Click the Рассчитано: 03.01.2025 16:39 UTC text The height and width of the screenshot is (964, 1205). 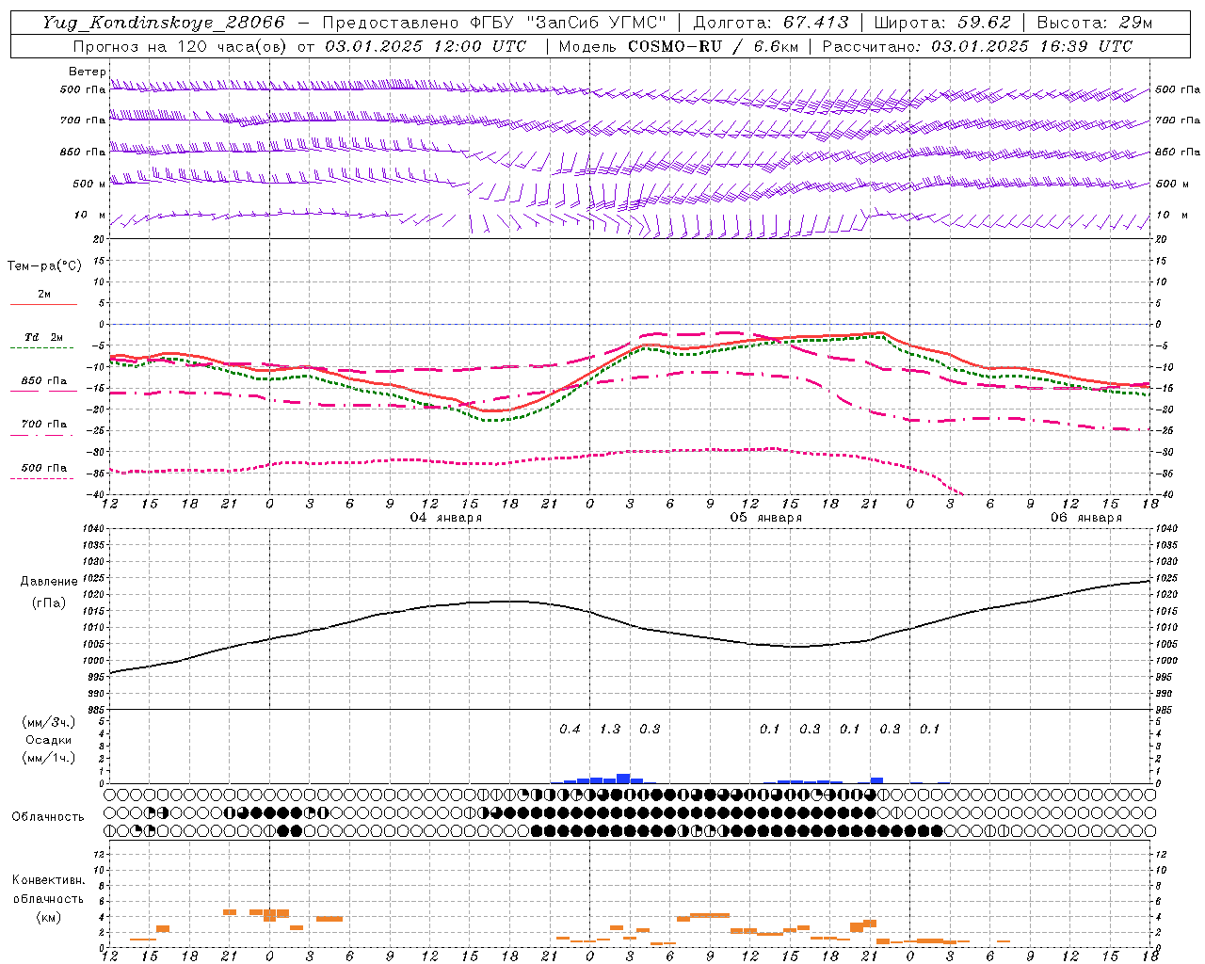pos(977,46)
